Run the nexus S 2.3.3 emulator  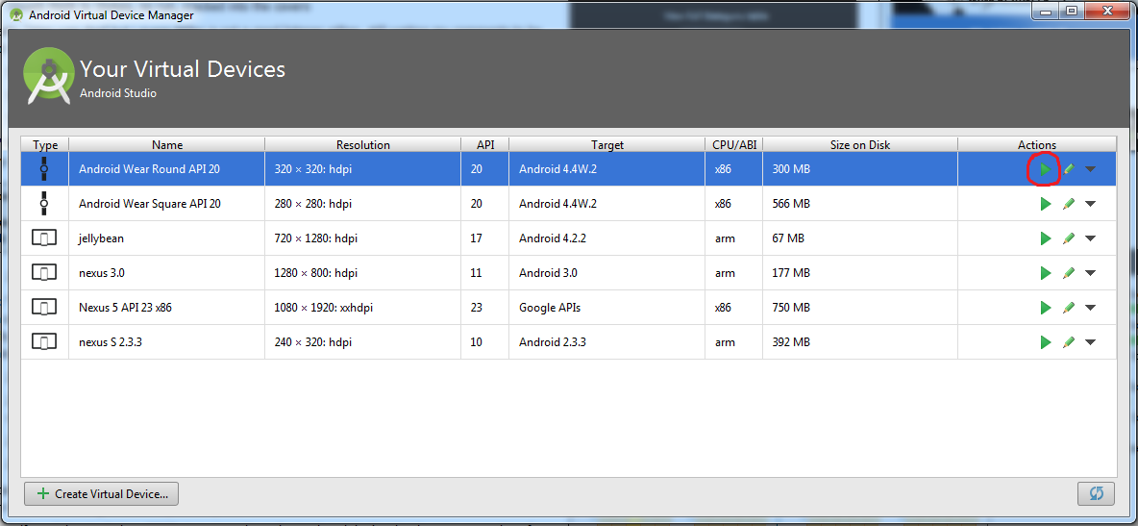1045,342
